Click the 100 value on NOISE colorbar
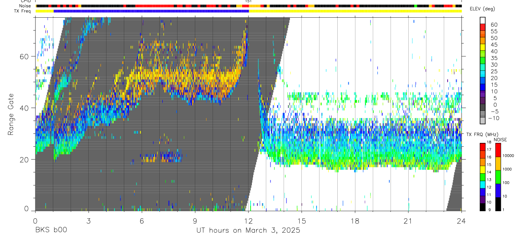 [507, 183]
